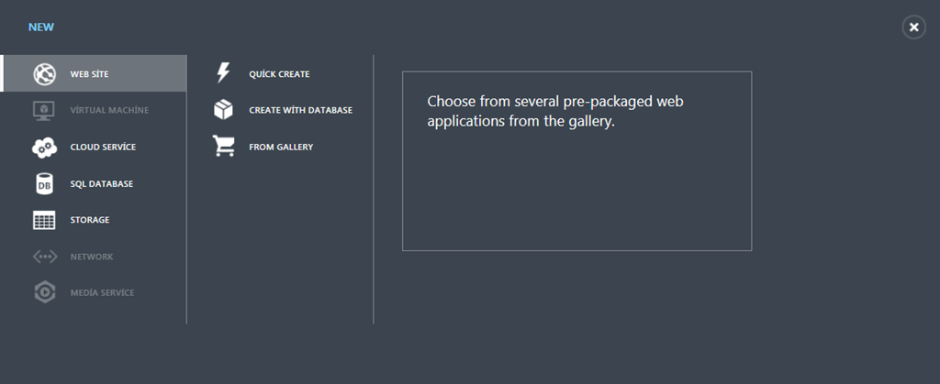Screen dimensions: 940x384
Task: Click the Media Service play icon
Action: [x=44, y=292]
